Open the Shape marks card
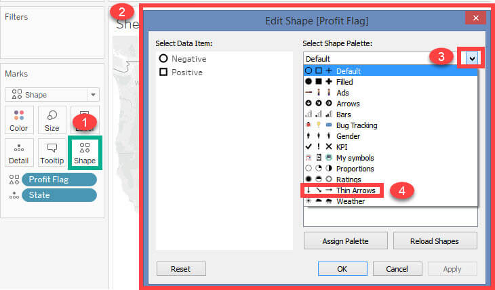The height and width of the screenshot is (290, 495). [85, 152]
